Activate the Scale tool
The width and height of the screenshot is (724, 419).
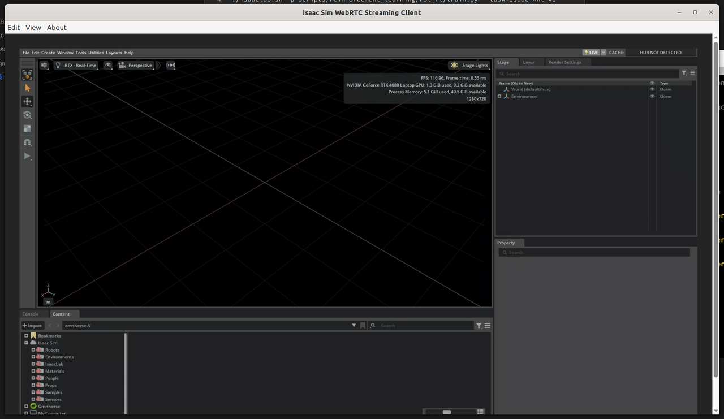click(x=27, y=129)
